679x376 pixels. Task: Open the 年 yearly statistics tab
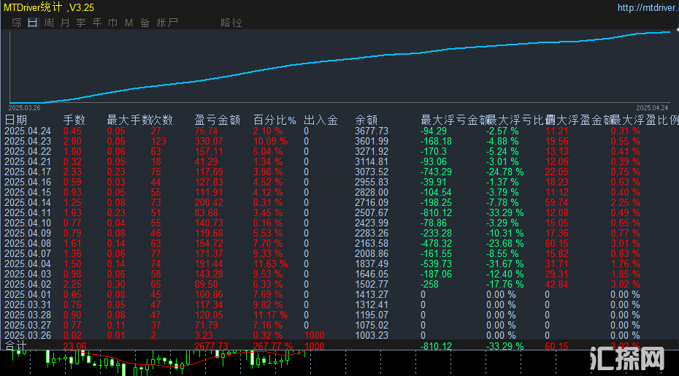(x=96, y=23)
